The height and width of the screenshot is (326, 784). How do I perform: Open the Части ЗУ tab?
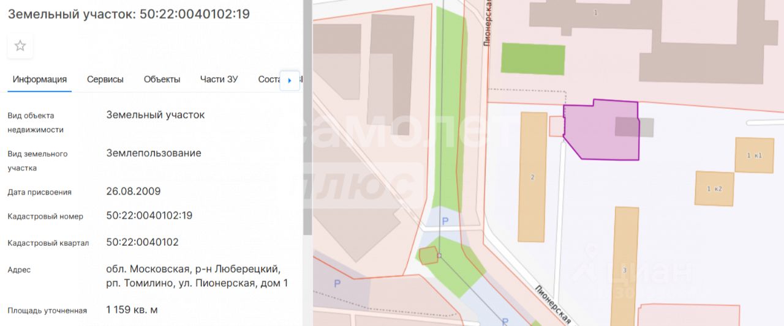pyautogui.click(x=219, y=80)
